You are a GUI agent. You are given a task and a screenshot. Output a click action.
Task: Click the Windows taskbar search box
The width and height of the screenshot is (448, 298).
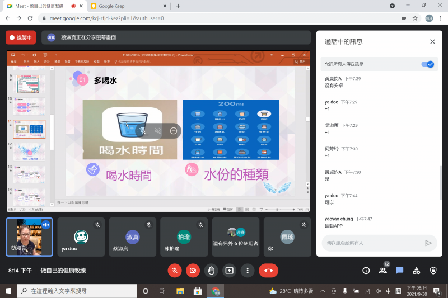point(77,291)
